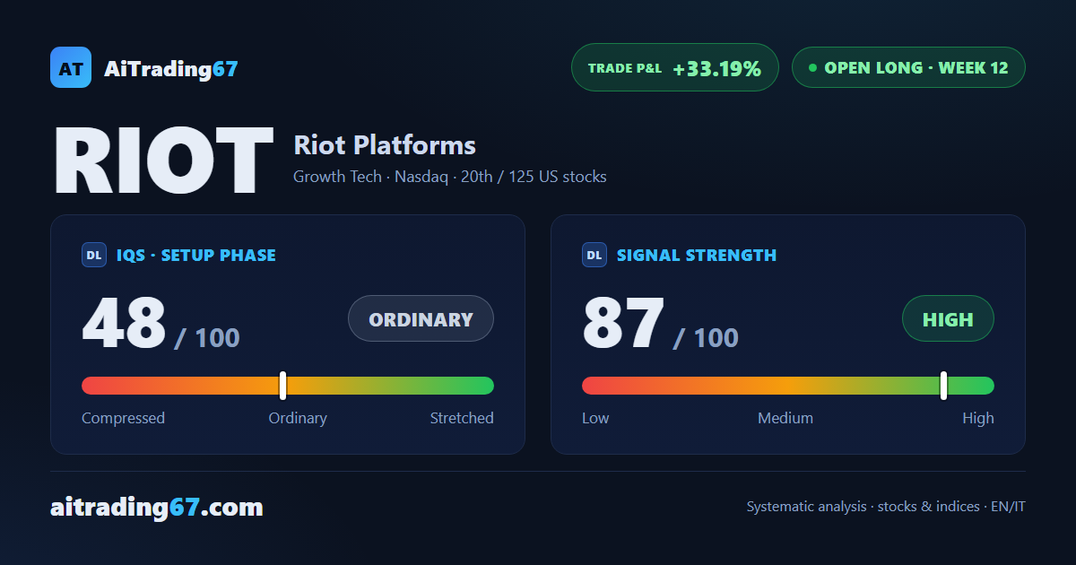Click the Compressed scale label

pyautogui.click(x=123, y=418)
